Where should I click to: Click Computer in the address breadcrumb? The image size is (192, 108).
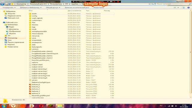point(21,4)
